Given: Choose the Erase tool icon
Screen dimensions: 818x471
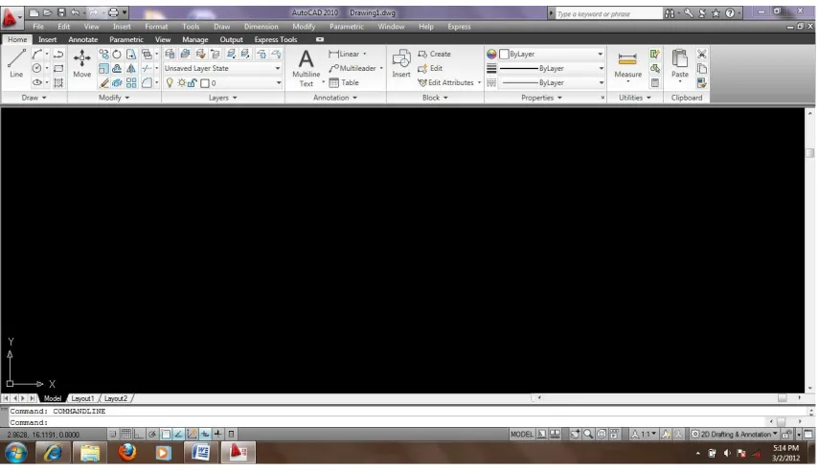Looking at the screenshot, I should coord(103,83).
